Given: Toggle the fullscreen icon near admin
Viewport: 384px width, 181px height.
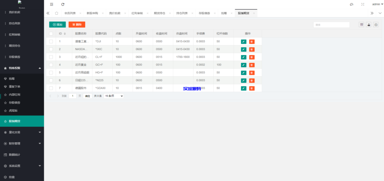Looking at the screenshot, I should coord(363,4).
